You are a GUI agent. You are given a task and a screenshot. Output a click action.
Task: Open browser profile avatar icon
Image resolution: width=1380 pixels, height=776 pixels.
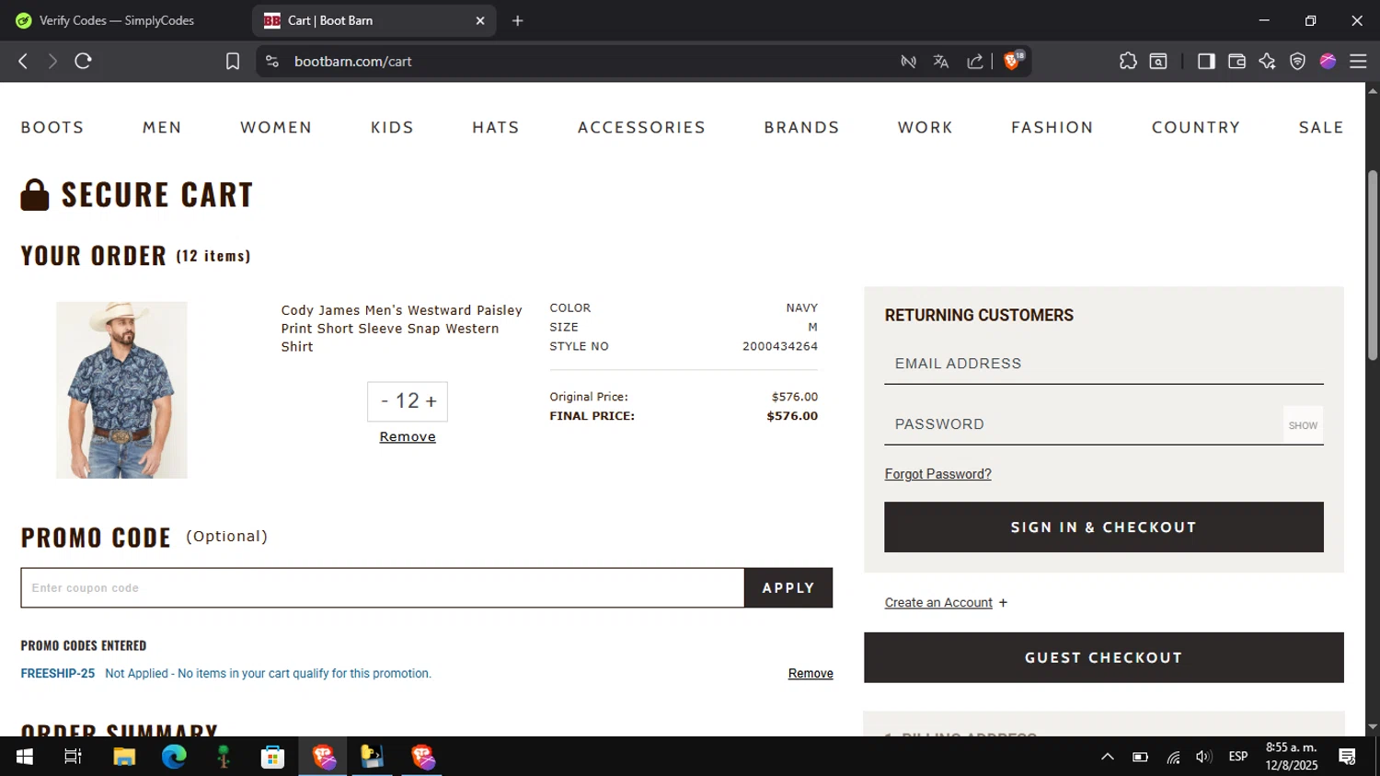1328,61
